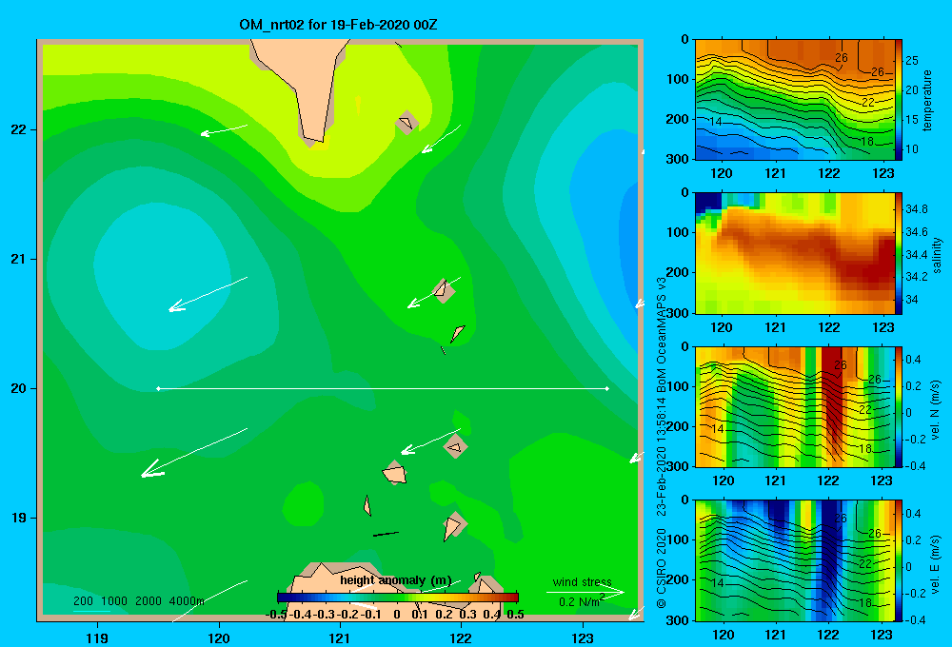Click the left endpoint of the white transect line
The width and height of the screenshot is (952, 647).
point(158,388)
